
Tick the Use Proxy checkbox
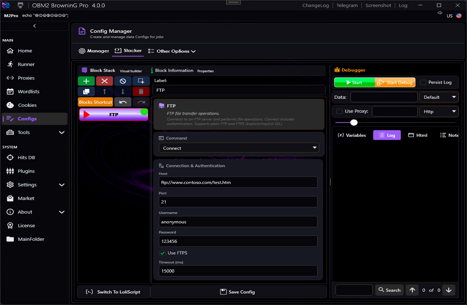point(339,111)
